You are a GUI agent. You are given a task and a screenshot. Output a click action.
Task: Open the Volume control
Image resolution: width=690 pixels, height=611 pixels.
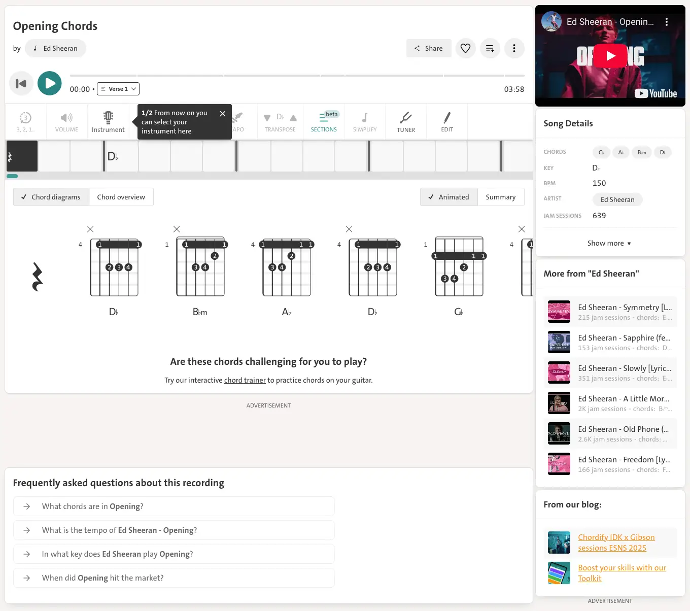pos(66,122)
